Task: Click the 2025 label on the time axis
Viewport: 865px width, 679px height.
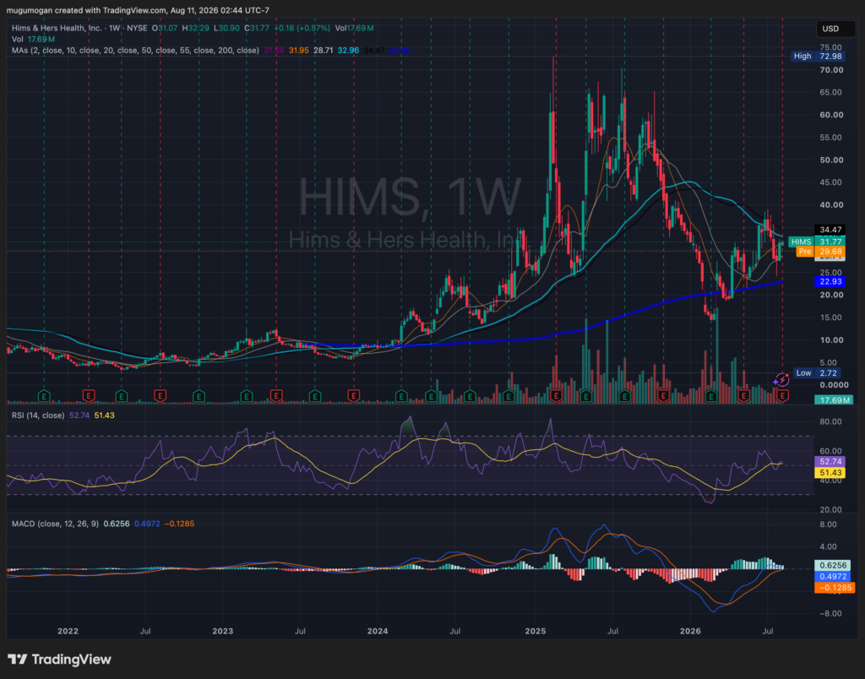Action: 535,631
